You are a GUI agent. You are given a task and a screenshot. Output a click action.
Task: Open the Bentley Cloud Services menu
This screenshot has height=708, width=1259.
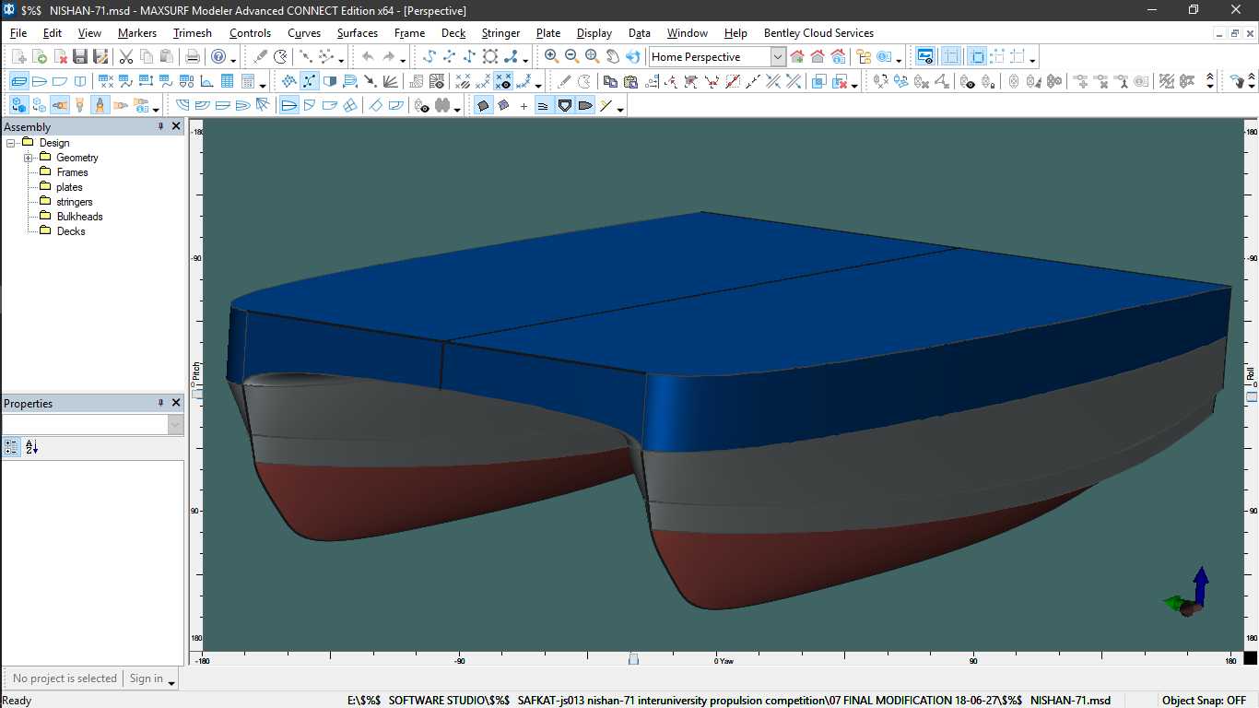(x=818, y=33)
